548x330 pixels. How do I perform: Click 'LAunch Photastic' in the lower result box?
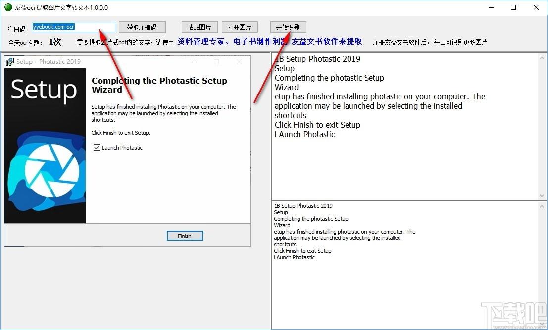[294, 257]
